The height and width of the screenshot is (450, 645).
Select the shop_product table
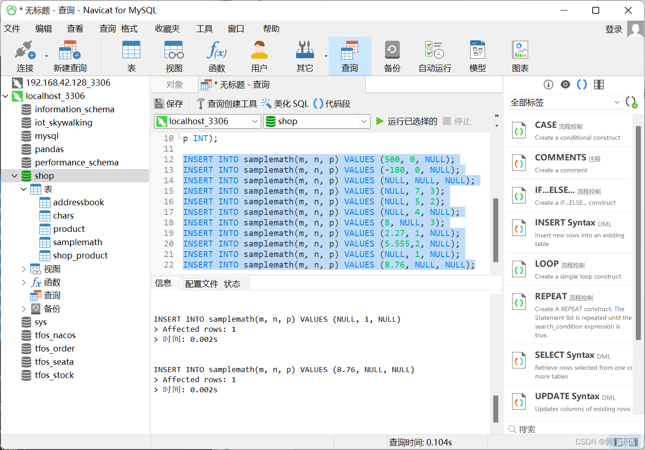(80, 256)
